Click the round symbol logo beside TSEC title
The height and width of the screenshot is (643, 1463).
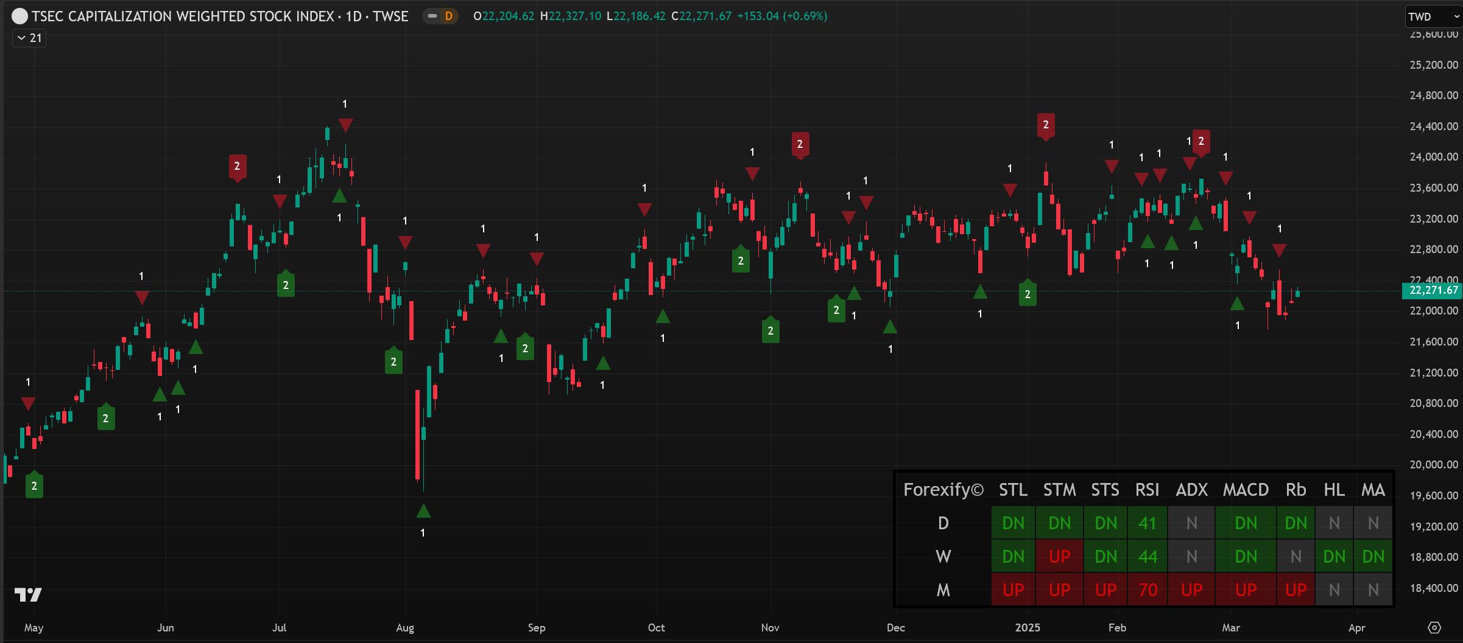(x=19, y=16)
